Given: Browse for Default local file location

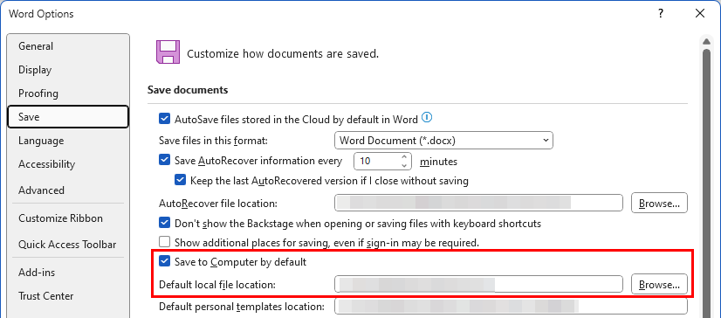Looking at the screenshot, I should click(659, 285).
